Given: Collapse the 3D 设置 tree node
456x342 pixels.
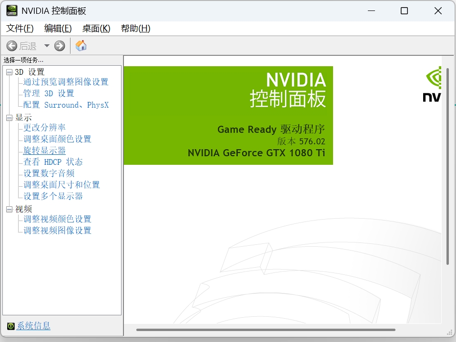Looking at the screenshot, I should coord(9,72).
